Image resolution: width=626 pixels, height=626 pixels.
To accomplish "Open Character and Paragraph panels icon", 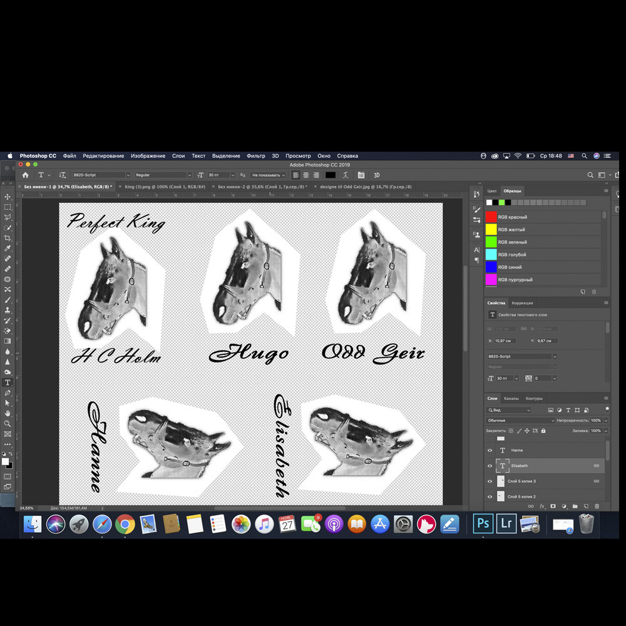I will pyautogui.click(x=361, y=175).
